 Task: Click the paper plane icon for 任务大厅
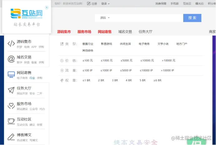click(11, 90)
